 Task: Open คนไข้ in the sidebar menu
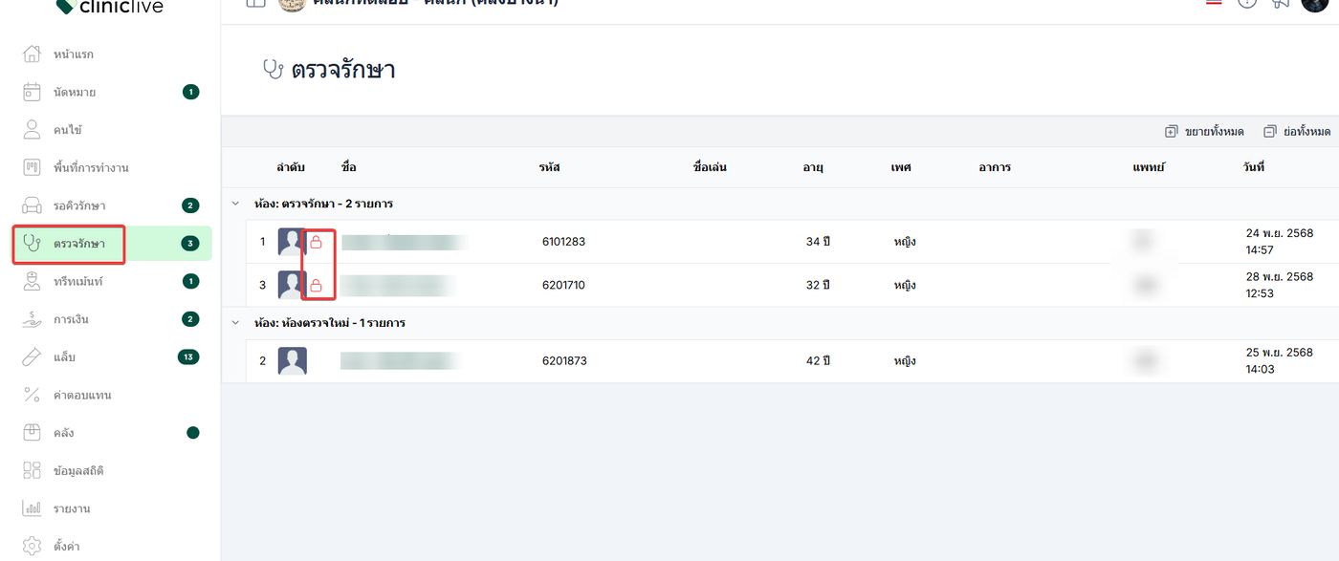click(x=67, y=130)
